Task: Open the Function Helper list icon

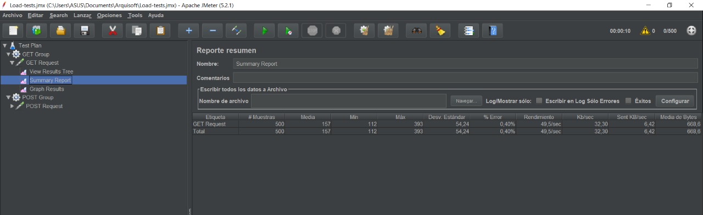Action: coord(468,31)
